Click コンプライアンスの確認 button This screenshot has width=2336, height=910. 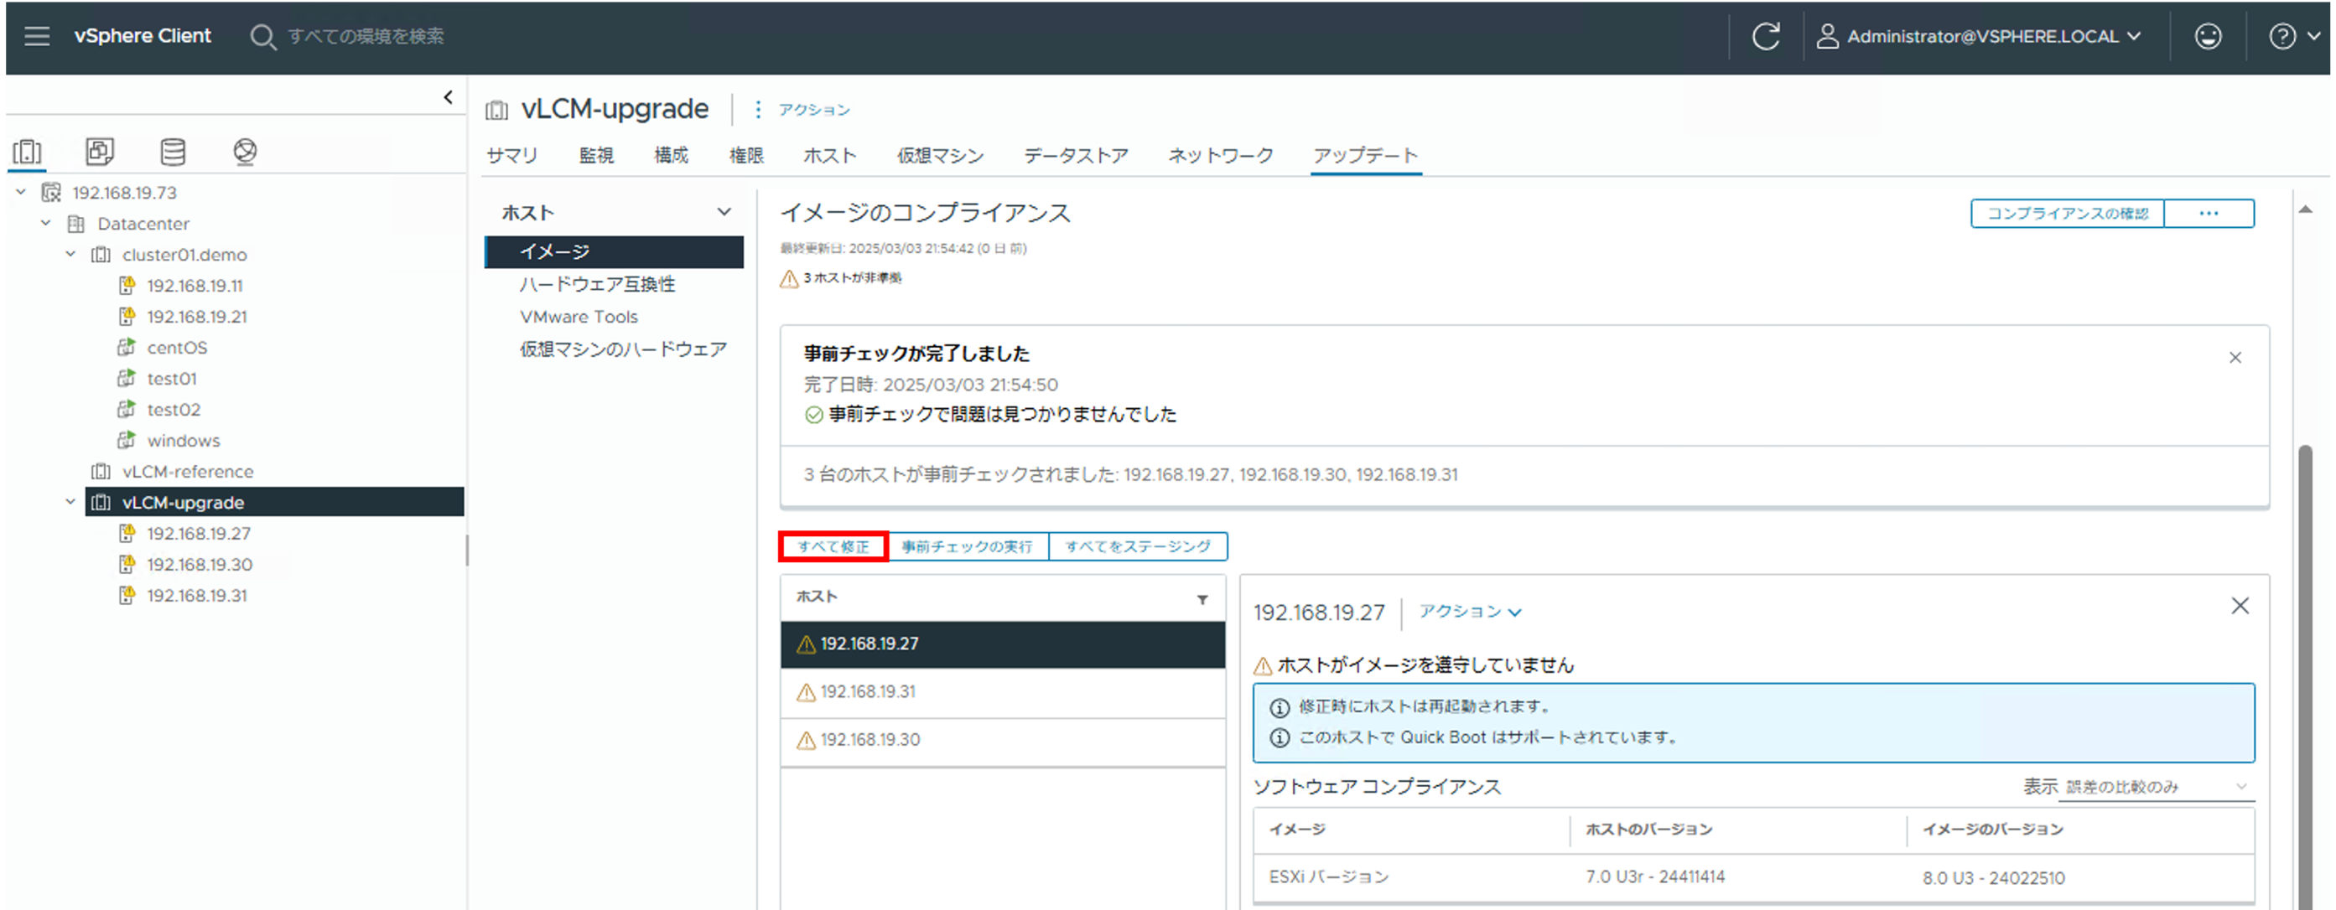2067,214
